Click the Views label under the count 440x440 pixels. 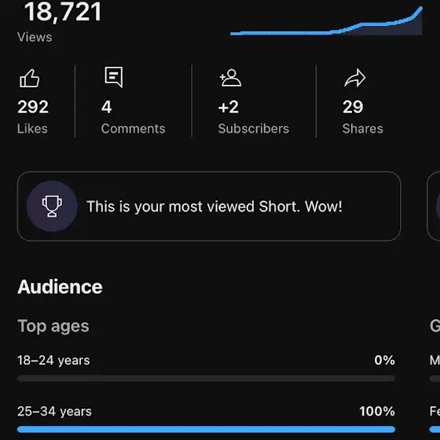(x=35, y=38)
